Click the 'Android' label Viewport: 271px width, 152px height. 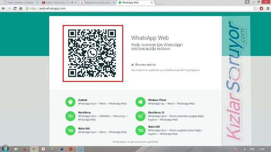pos(83,100)
